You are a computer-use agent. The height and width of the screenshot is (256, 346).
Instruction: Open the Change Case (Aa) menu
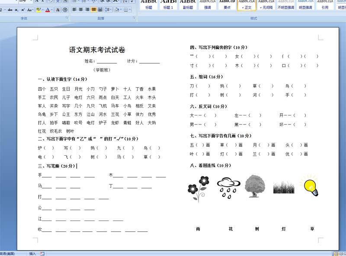pyautogui.click(x=30, y=10)
